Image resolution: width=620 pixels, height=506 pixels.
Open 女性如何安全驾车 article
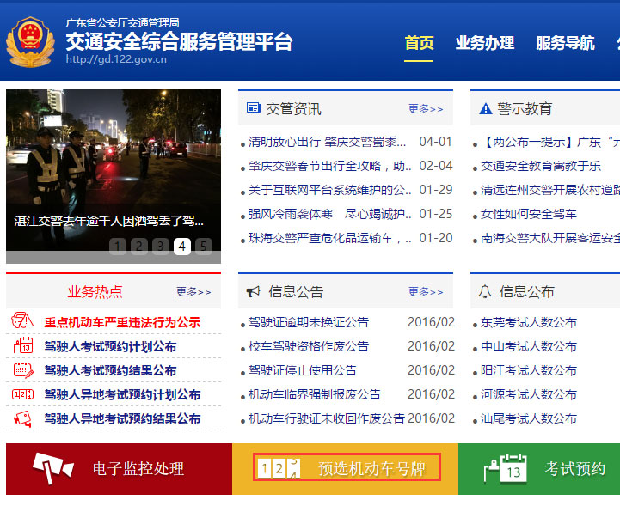coord(528,214)
